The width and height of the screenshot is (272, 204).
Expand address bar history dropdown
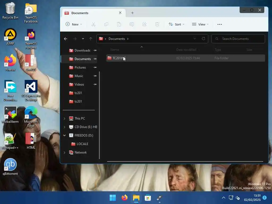click(195, 39)
